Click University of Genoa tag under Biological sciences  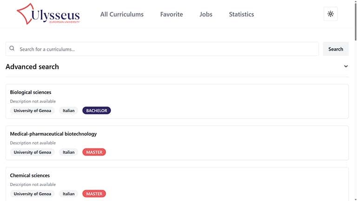(33, 111)
